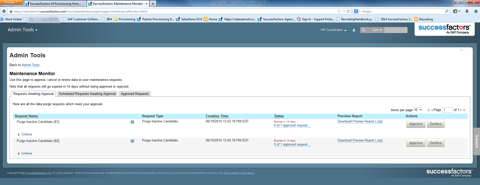Viewport: 480px width, 185px height.
Task: Bookmark this page with the star icon
Action: tap(339, 11)
